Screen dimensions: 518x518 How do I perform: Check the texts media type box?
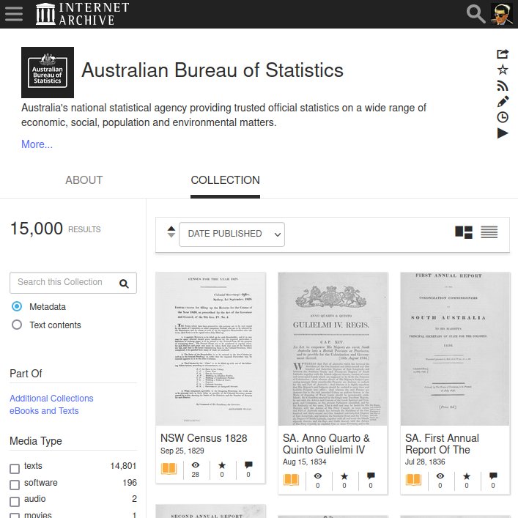(x=15, y=468)
